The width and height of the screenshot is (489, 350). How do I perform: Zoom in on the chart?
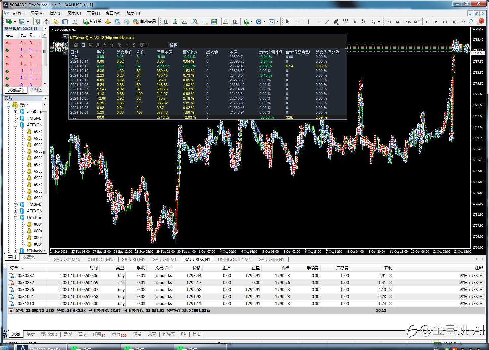click(195, 22)
